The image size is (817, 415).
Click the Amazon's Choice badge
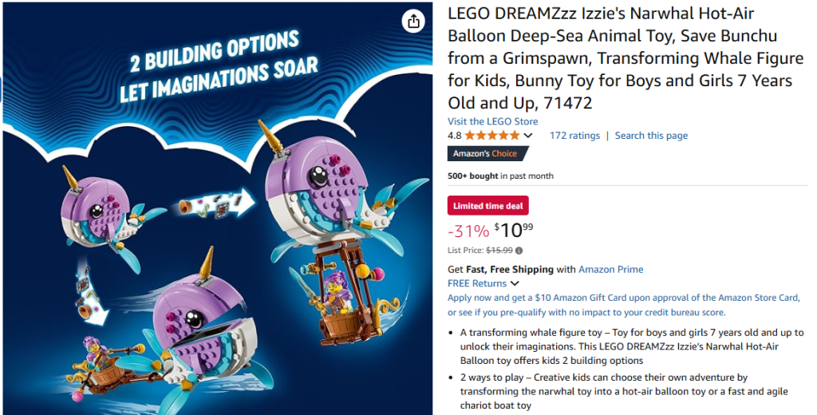(x=485, y=153)
